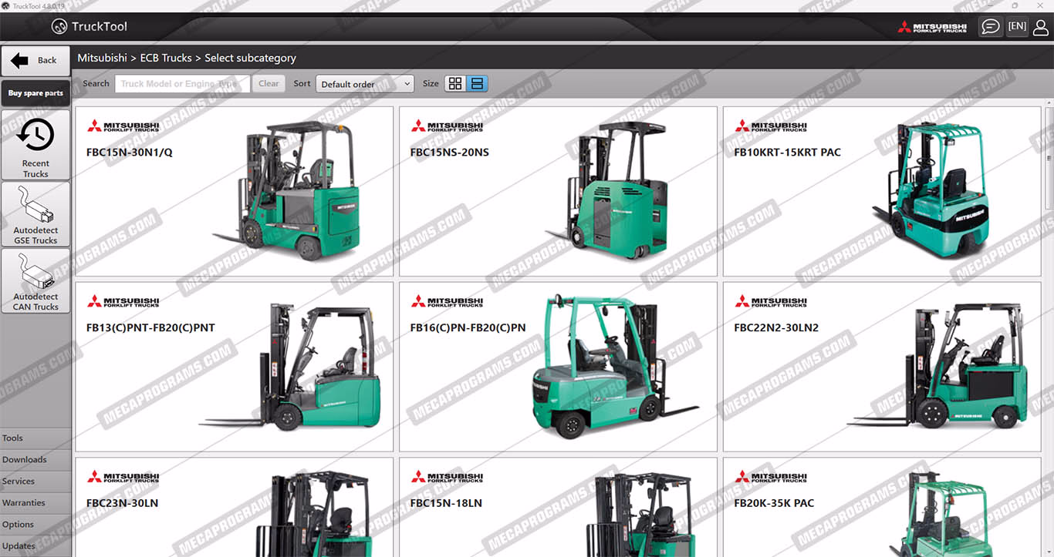The width and height of the screenshot is (1054, 557).
Task: Click Mitsubishi logo on FBC15NS-20NS card
Action: point(447,126)
